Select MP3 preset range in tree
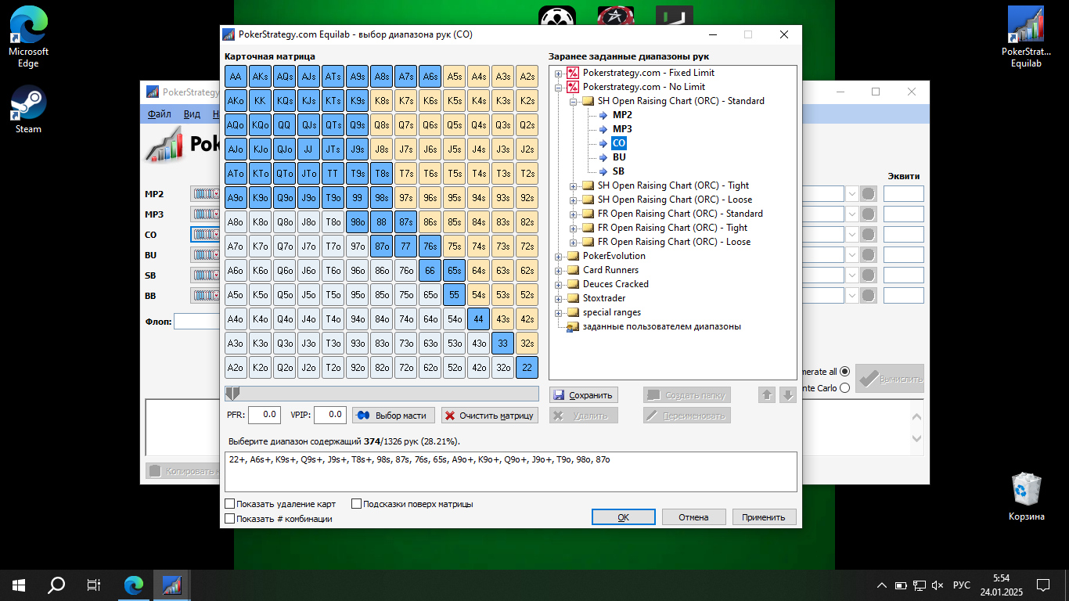The image size is (1069, 601). coord(622,129)
